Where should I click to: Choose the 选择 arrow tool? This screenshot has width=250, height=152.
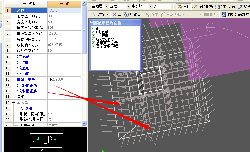[99, 15]
